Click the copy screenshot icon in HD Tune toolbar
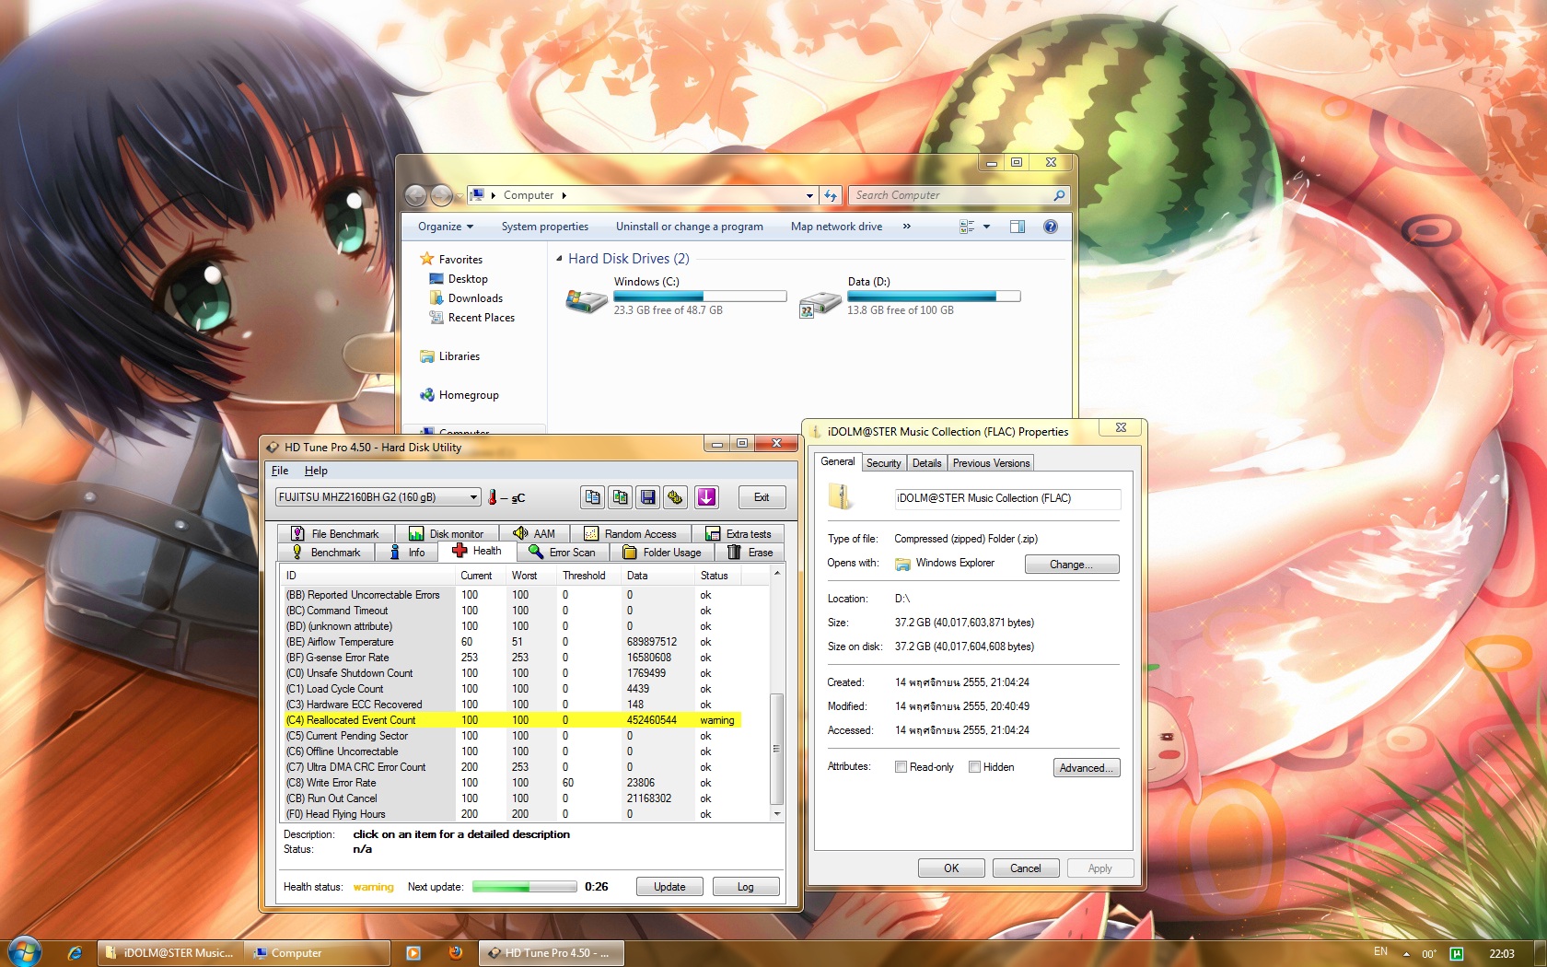Screen dimensions: 1547x967 621,497
